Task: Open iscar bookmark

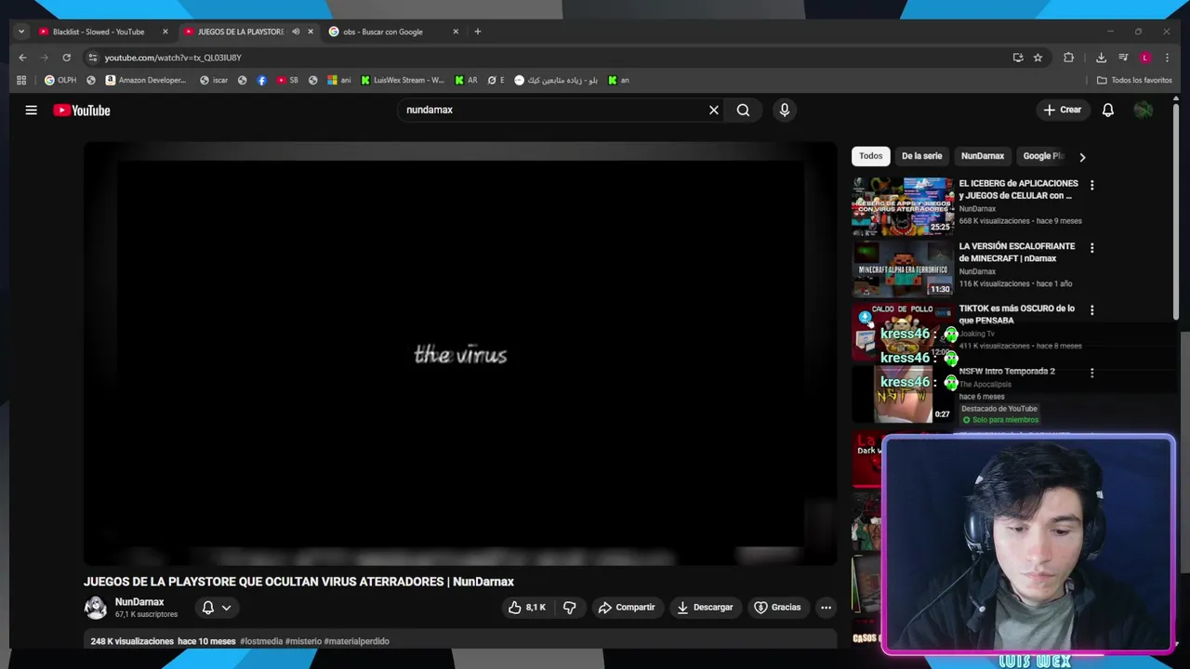Action: [214, 80]
